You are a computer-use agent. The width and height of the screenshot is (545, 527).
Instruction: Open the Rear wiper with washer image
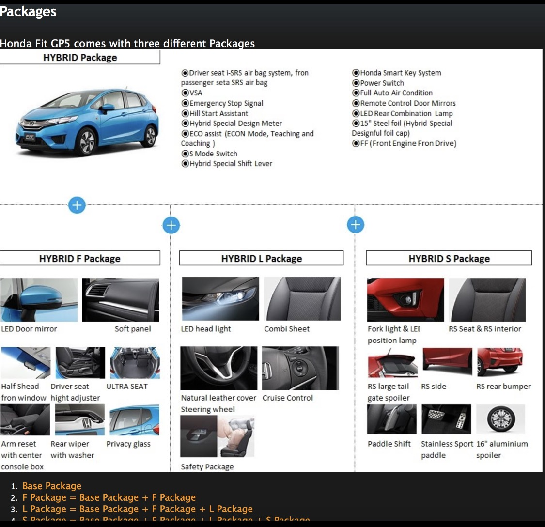click(x=80, y=420)
